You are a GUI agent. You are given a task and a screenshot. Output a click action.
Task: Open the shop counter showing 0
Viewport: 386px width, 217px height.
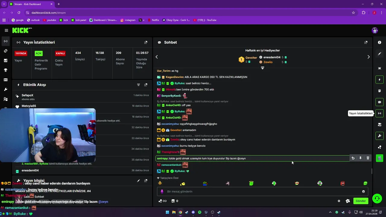click(x=175, y=201)
